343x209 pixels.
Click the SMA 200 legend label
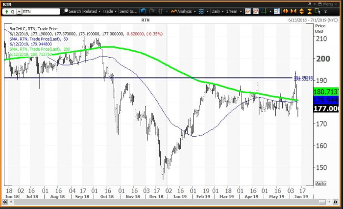point(40,49)
